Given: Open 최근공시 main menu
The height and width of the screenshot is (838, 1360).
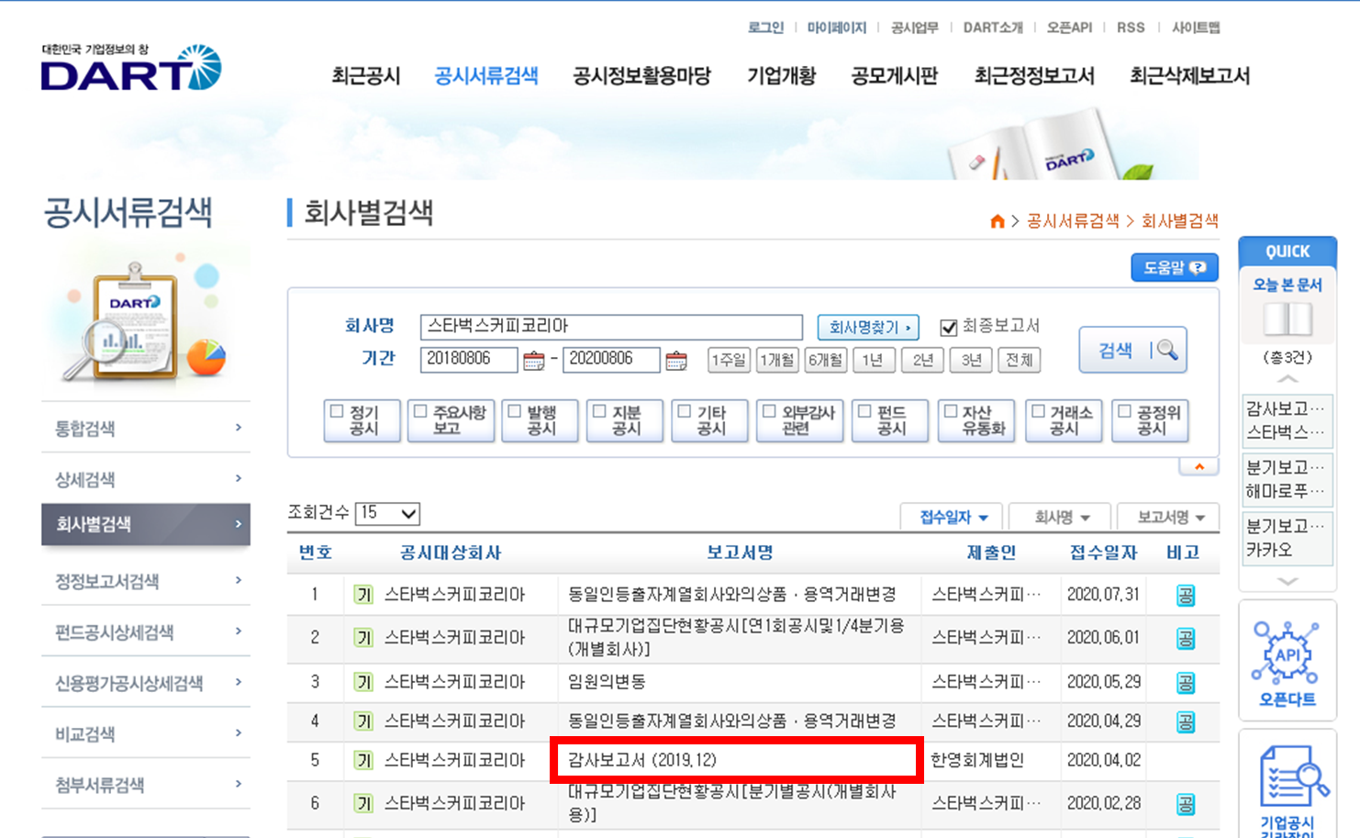Looking at the screenshot, I should click(365, 76).
